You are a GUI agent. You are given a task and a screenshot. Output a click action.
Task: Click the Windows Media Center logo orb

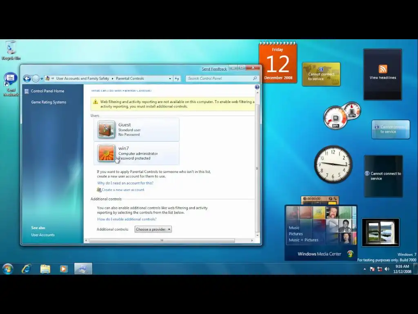(350, 254)
